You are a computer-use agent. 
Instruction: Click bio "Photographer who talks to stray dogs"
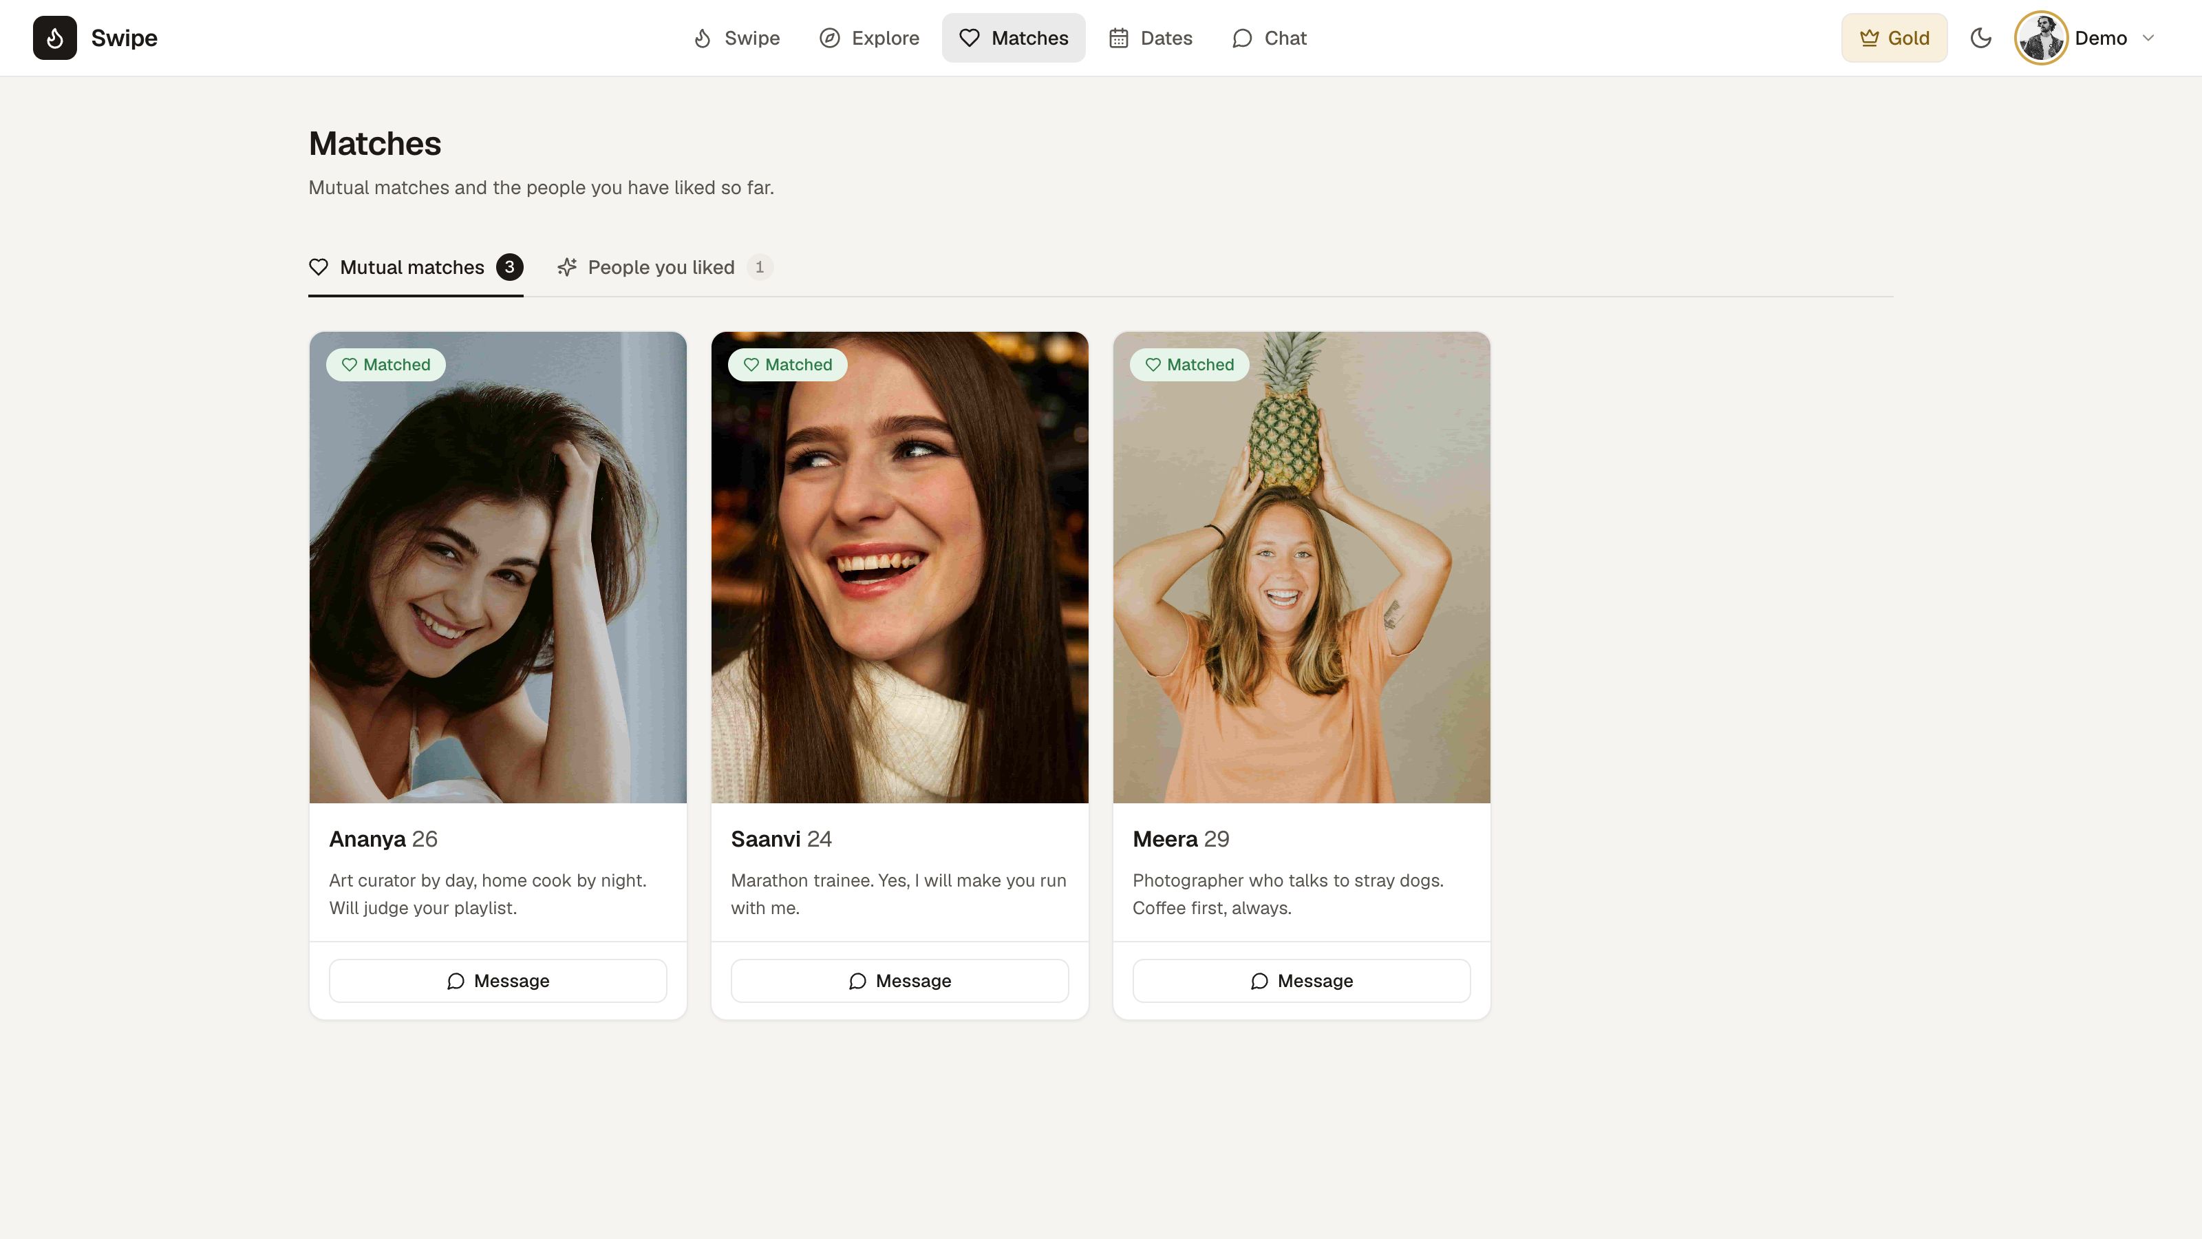pyautogui.click(x=1288, y=893)
